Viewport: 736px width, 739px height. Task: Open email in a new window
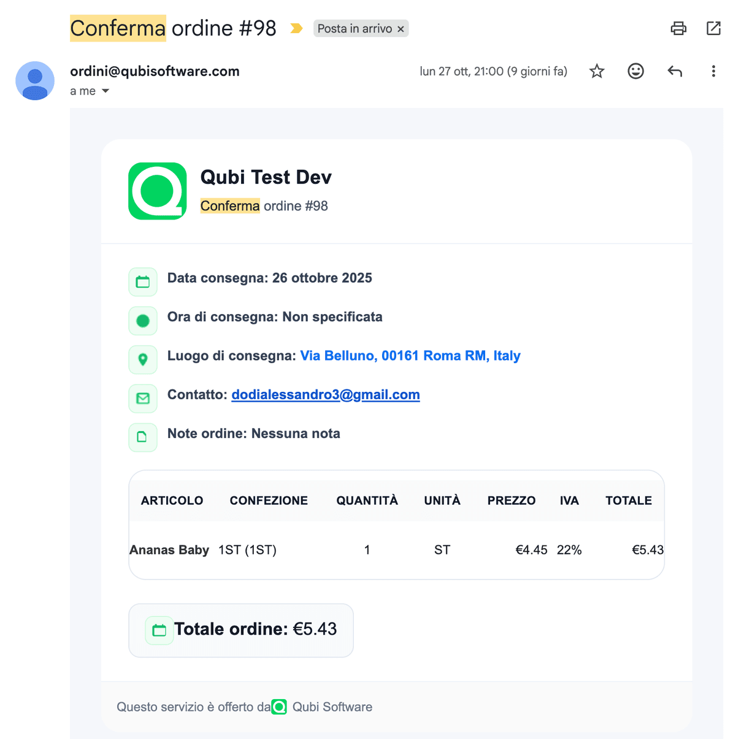coord(713,28)
